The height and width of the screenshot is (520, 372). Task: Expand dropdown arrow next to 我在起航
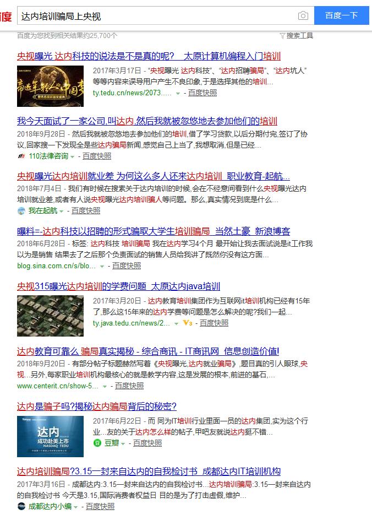coord(61,212)
